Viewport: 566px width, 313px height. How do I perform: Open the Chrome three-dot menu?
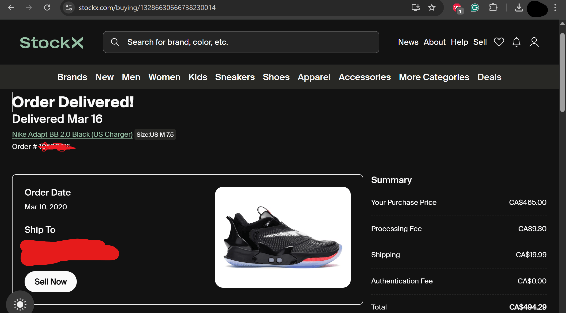(555, 8)
